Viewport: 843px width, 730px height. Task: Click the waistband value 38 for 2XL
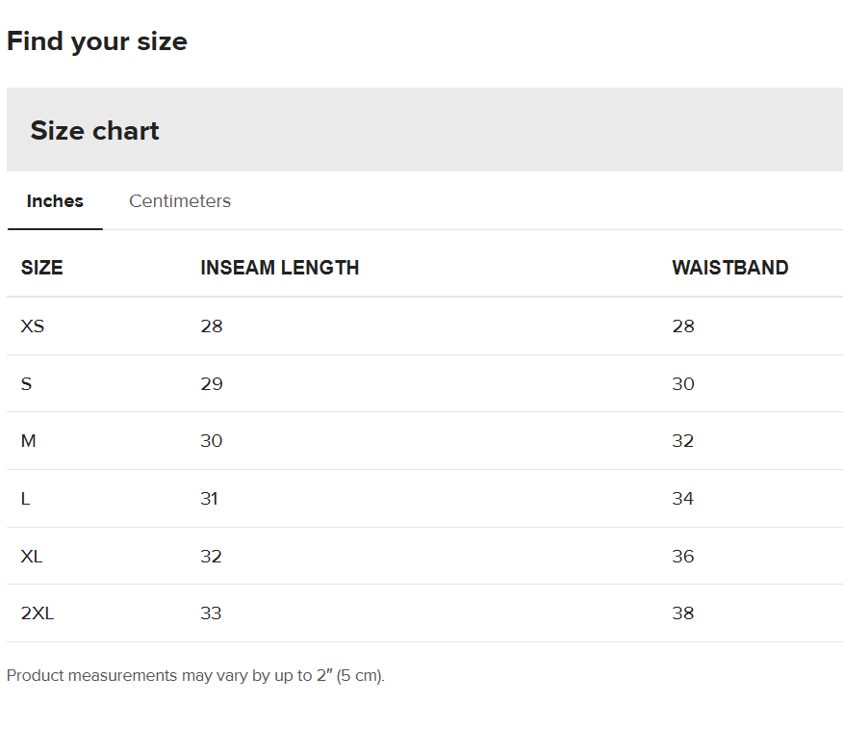pos(683,613)
